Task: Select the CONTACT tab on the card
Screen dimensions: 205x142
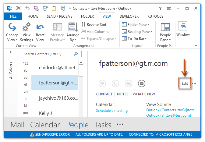Action: tap(104, 94)
